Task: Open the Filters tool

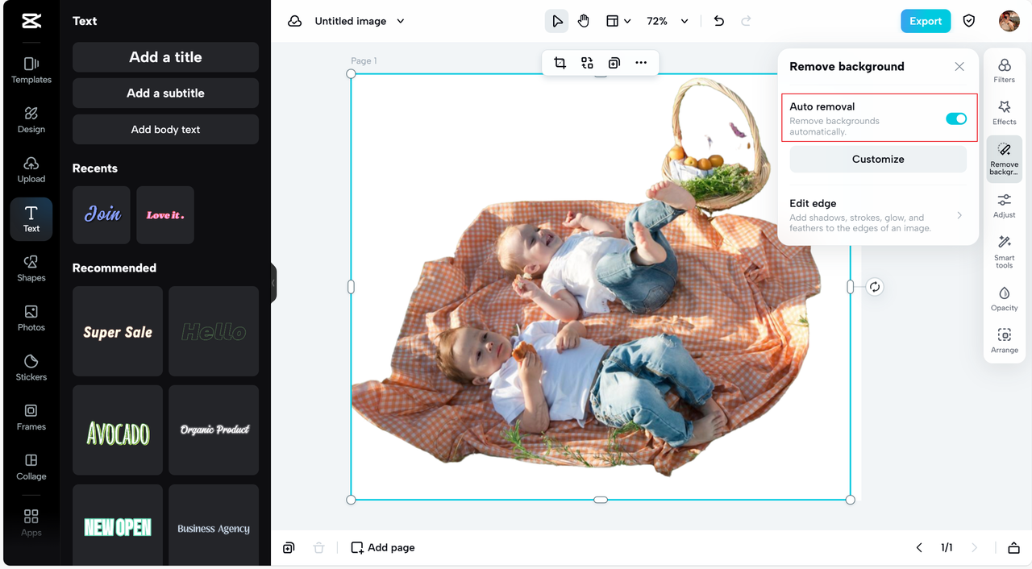Action: pos(1005,70)
